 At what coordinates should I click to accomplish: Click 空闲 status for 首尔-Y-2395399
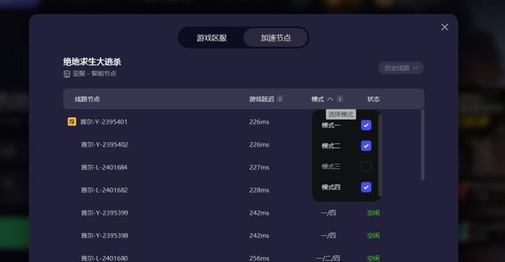coord(373,213)
